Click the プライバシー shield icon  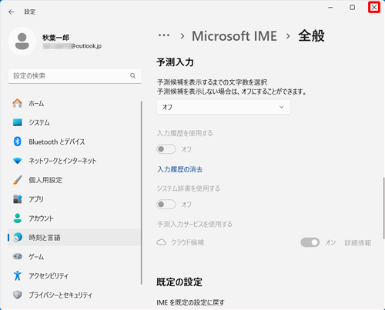[18, 295]
